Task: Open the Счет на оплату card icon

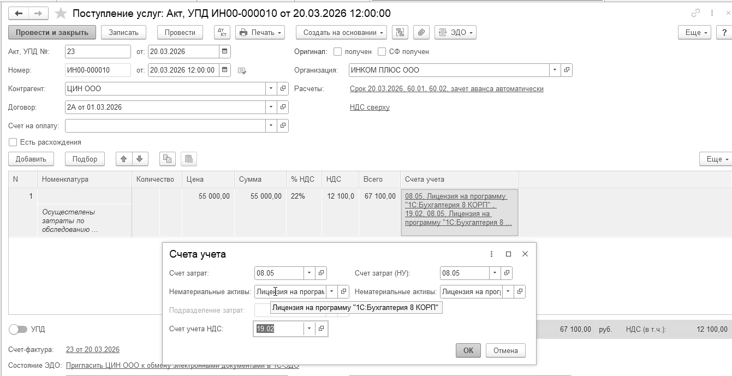Action: (283, 126)
